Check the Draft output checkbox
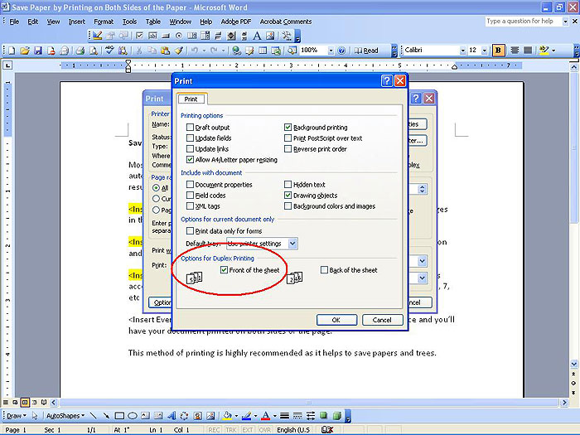Screen dimensions: 580x435 (x=190, y=128)
